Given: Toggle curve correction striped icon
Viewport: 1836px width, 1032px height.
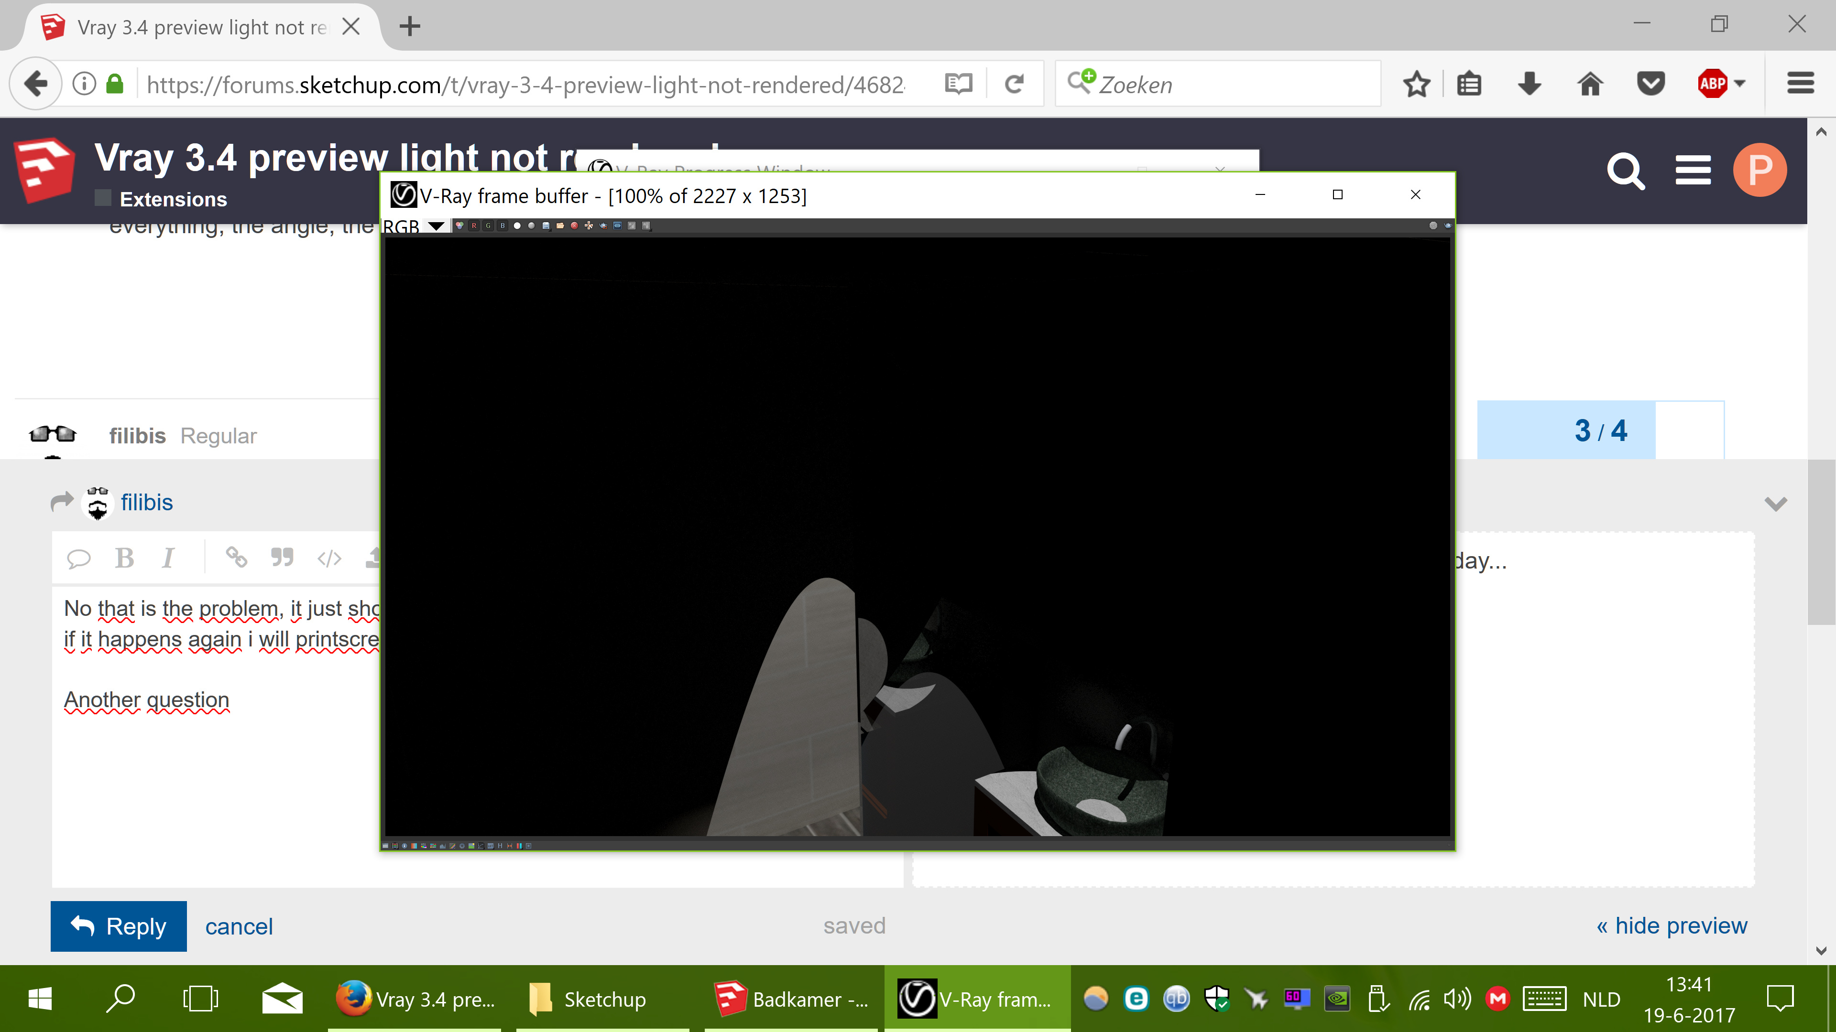Looking at the screenshot, I should (x=453, y=846).
